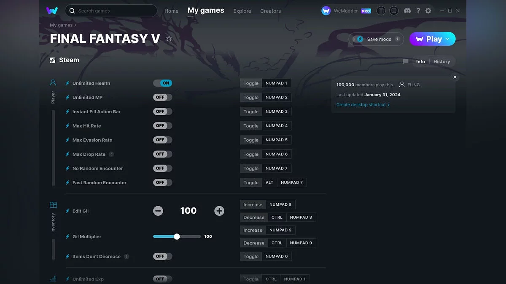Jump to the Inventory category icon
Screen dimensions: 506x284
pos(53,205)
